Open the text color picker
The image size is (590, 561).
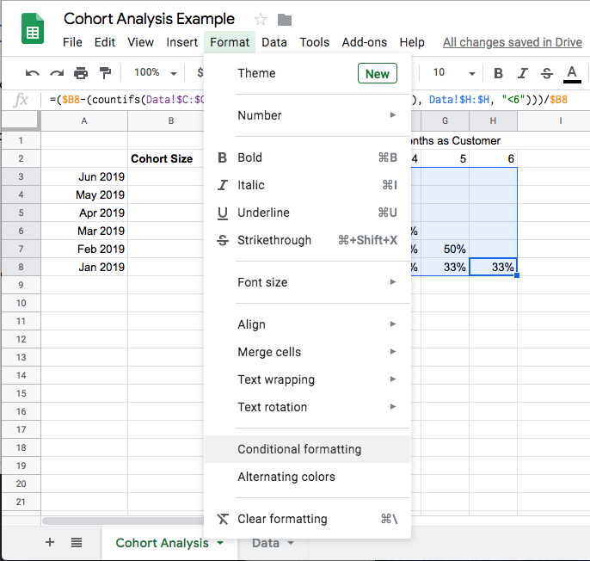tap(572, 73)
